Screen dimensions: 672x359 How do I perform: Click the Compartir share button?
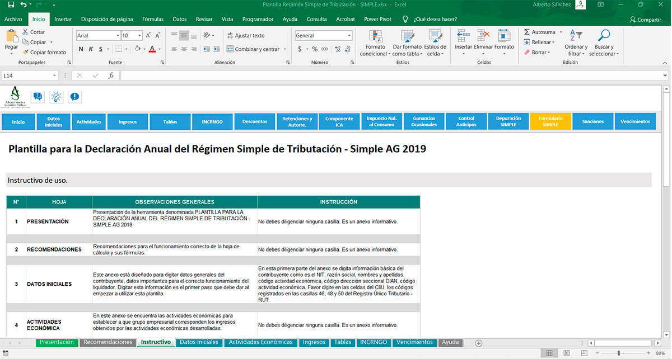[645, 19]
